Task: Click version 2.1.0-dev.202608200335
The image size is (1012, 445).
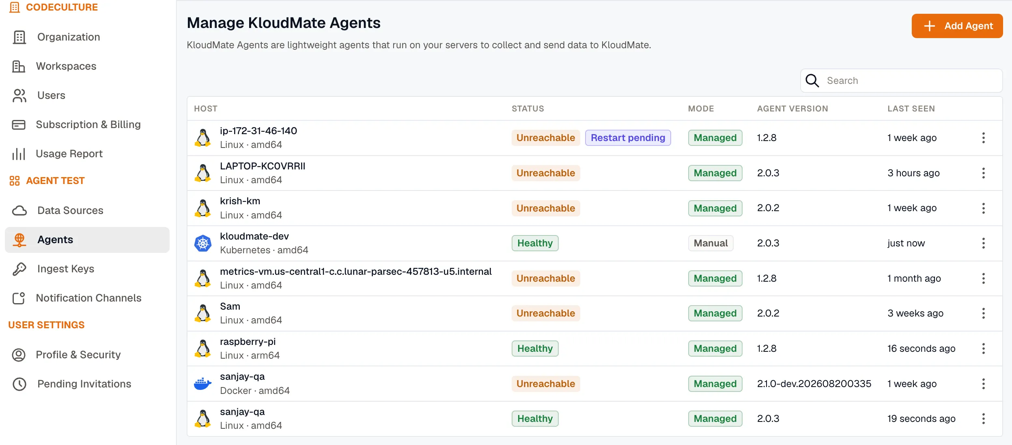Action: point(814,384)
